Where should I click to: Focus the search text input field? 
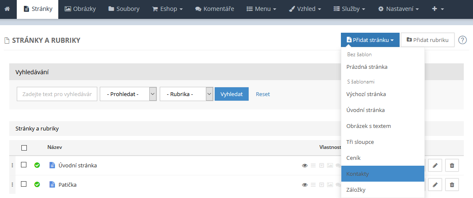click(57, 94)
